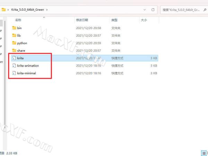This screenshot has height=156, width=208.
Task: Click the 2021/12/20 20:59 date of python
Action: [88, 43]
